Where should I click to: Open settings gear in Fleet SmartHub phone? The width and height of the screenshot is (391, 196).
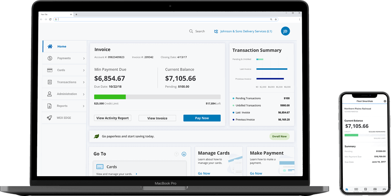pyautogui.click(x=385, y=101)
